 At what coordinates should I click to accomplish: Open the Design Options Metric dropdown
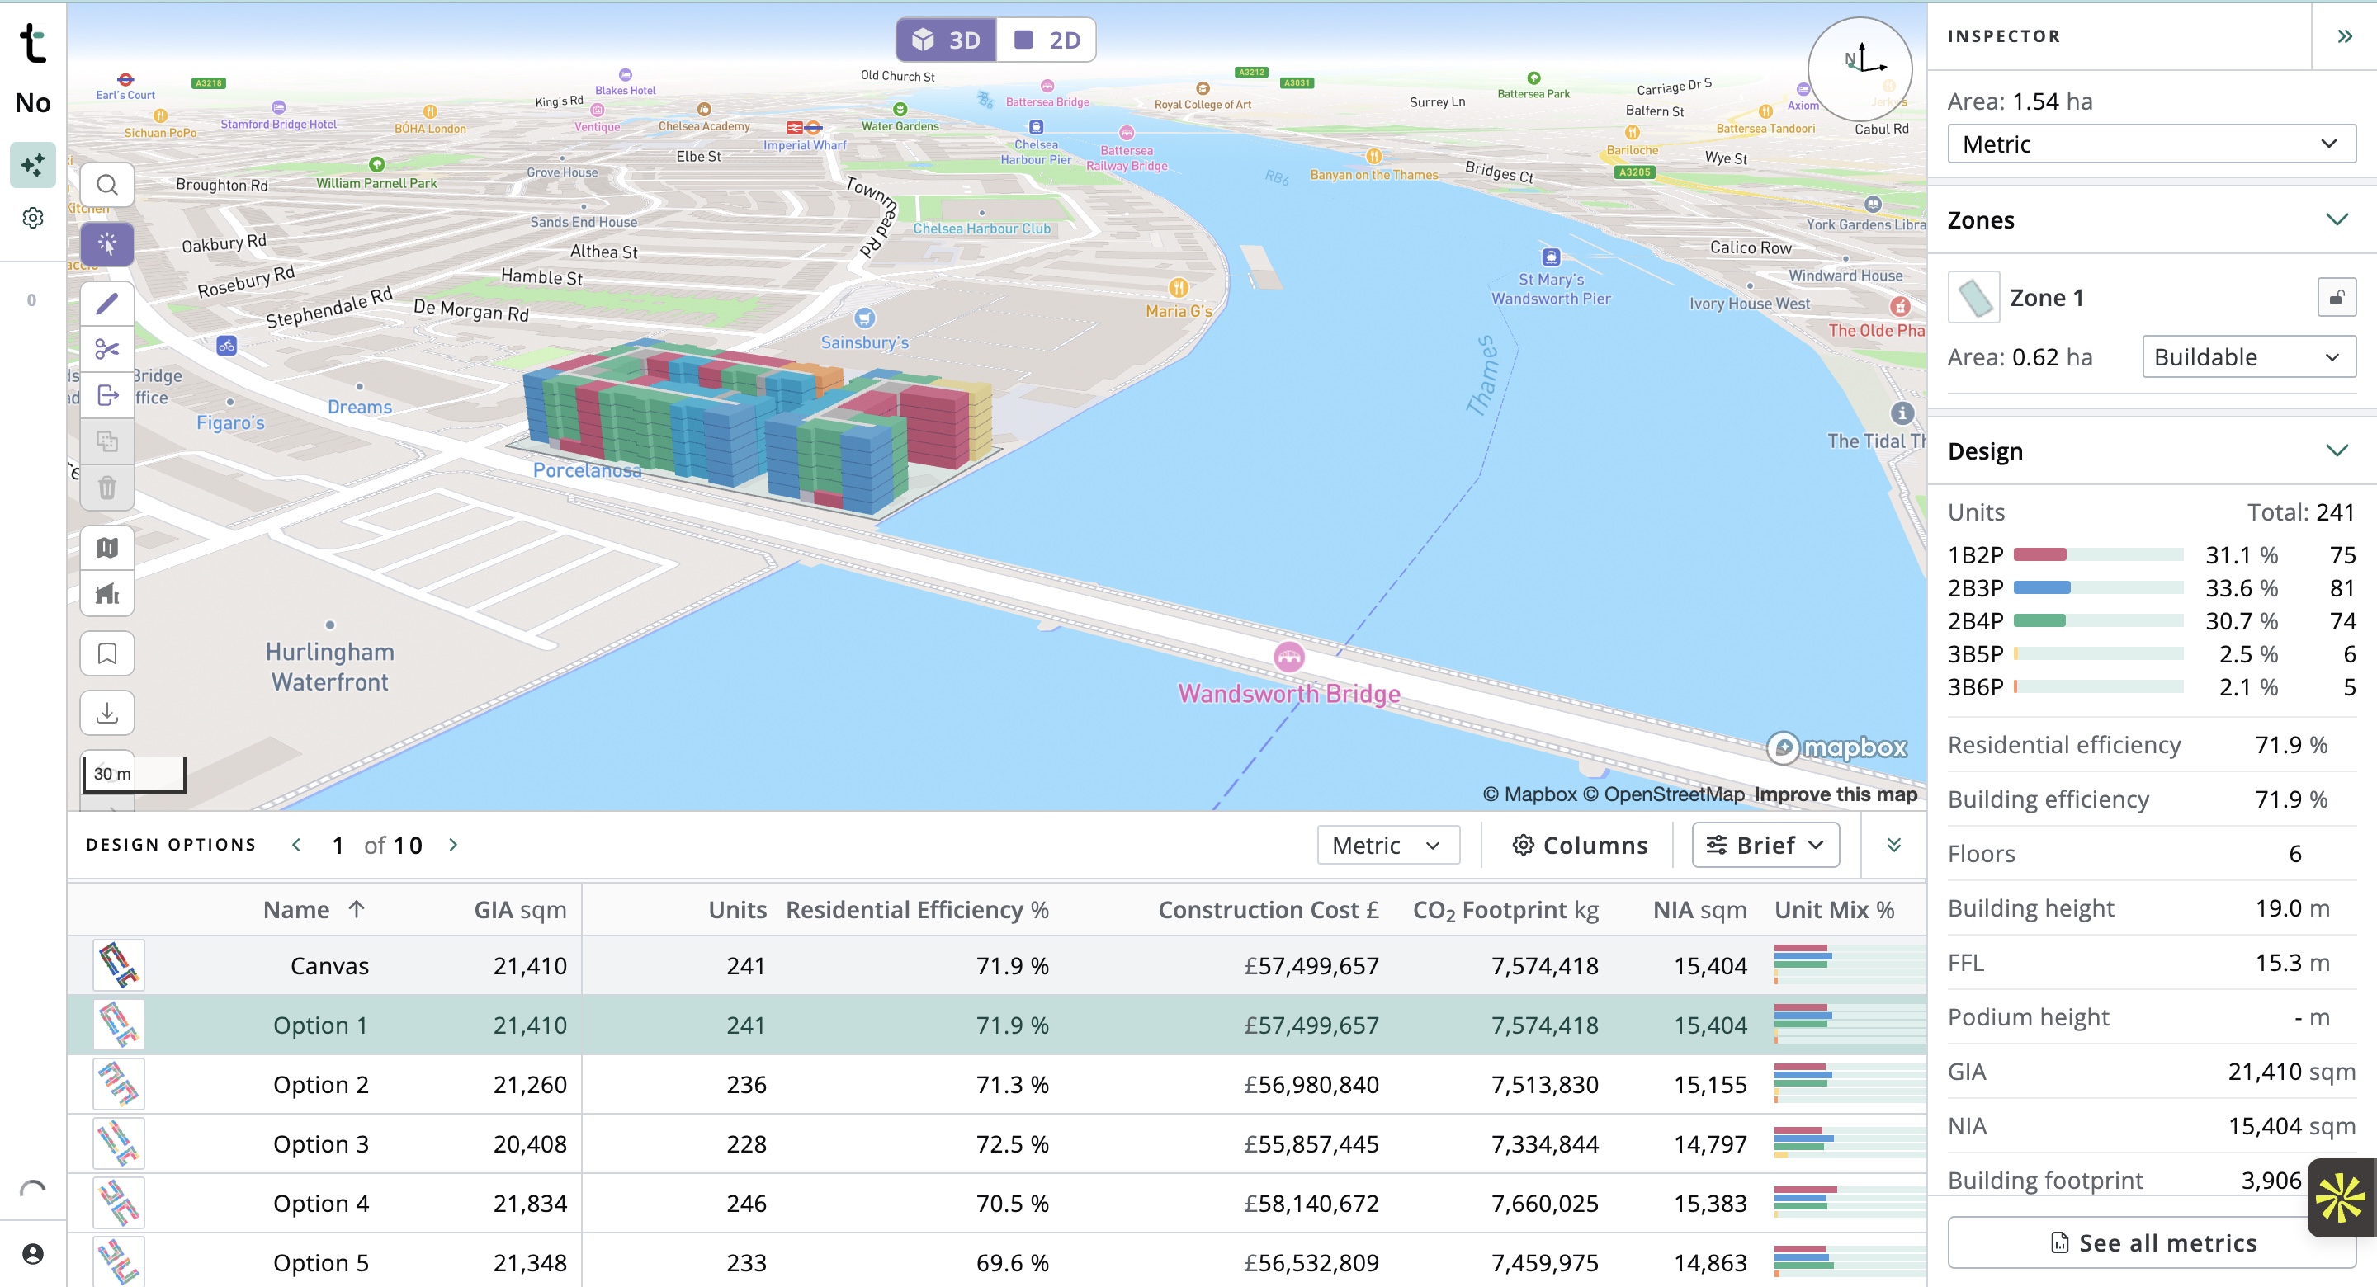pyautogui.click(x=1387, y=845)
